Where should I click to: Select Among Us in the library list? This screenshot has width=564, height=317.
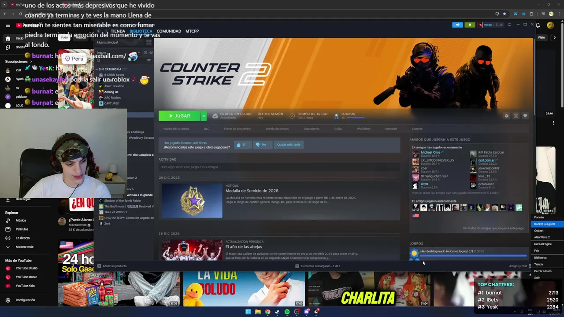[x=111, y=92]
